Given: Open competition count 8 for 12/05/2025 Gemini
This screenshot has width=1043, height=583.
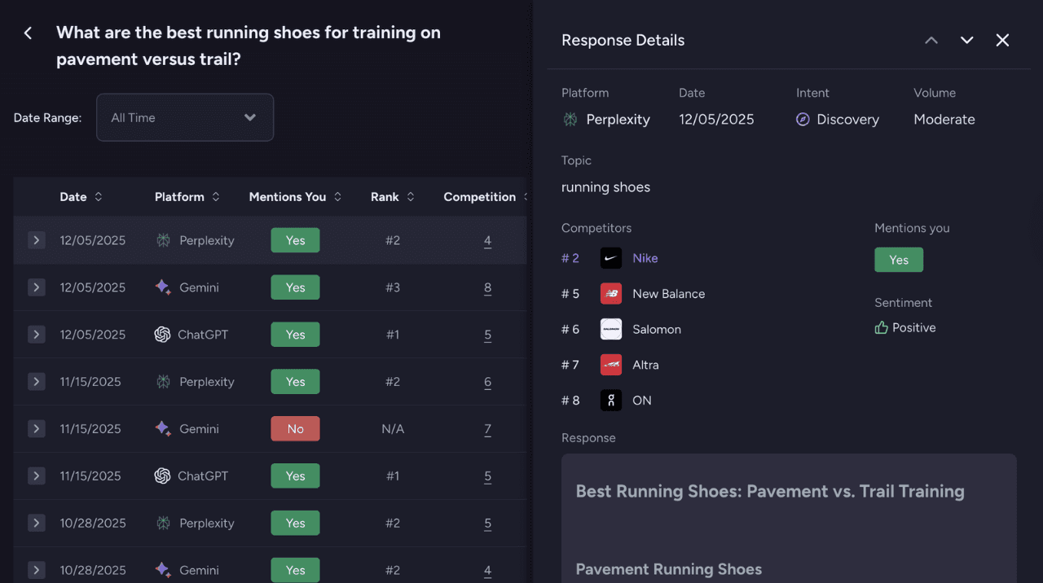Looking at the screenshot, I should (487, 287).
